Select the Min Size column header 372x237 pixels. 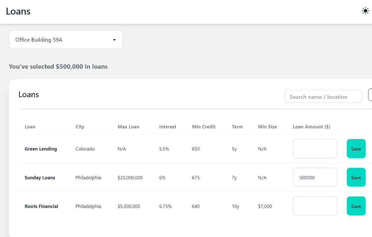pyautogui.click(x=267, y=127)
